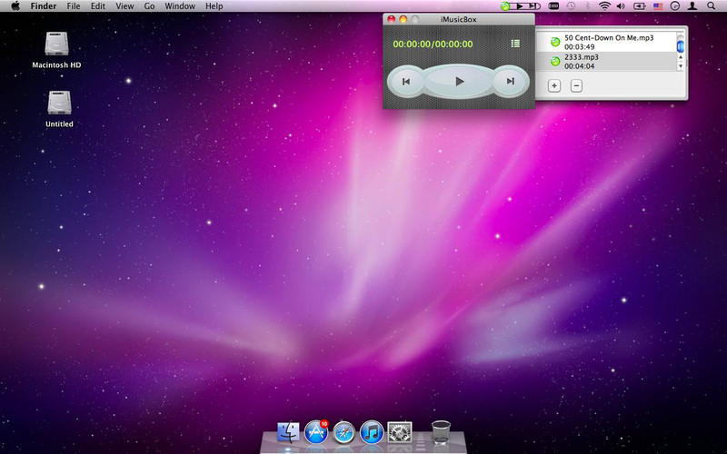The width and height of the screenshot is (727, 454).
Task: Skip to the next track in iMusicBox
Action: 510,82
